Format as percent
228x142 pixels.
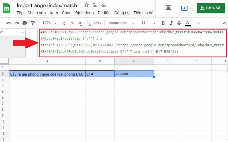point(72,23)
